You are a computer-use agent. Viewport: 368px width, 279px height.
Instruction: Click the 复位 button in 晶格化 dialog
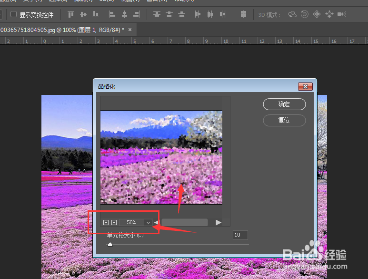[284, 120]
